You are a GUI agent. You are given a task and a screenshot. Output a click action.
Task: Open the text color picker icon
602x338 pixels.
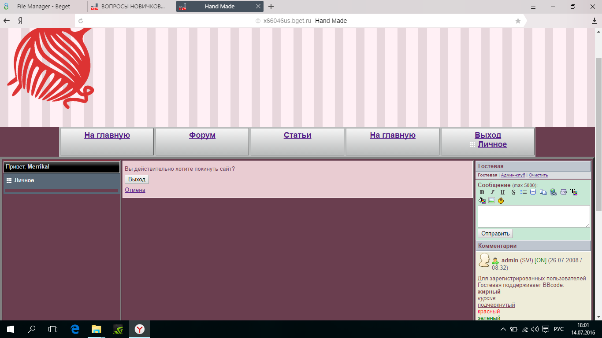pyautogui.click(x=573, y=192)
